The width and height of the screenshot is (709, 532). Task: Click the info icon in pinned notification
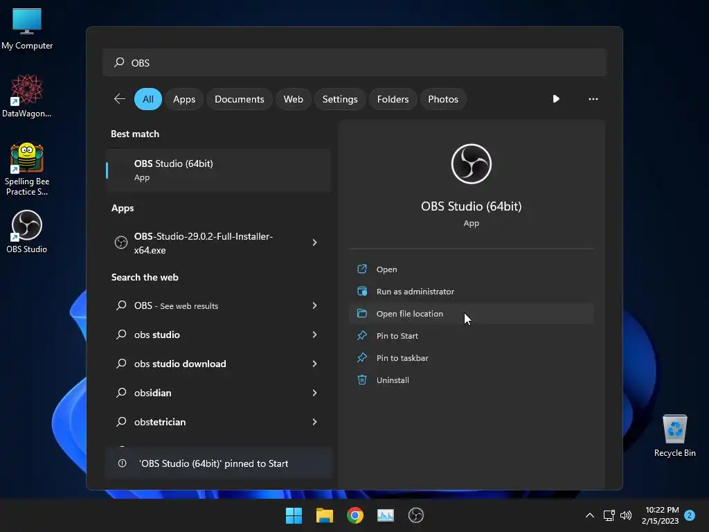122,463
